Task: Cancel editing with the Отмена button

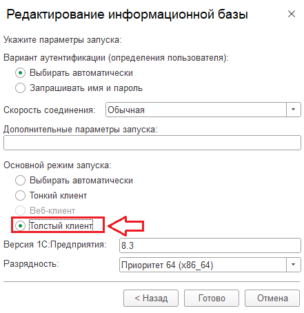Action: click(x=272, y=298)
